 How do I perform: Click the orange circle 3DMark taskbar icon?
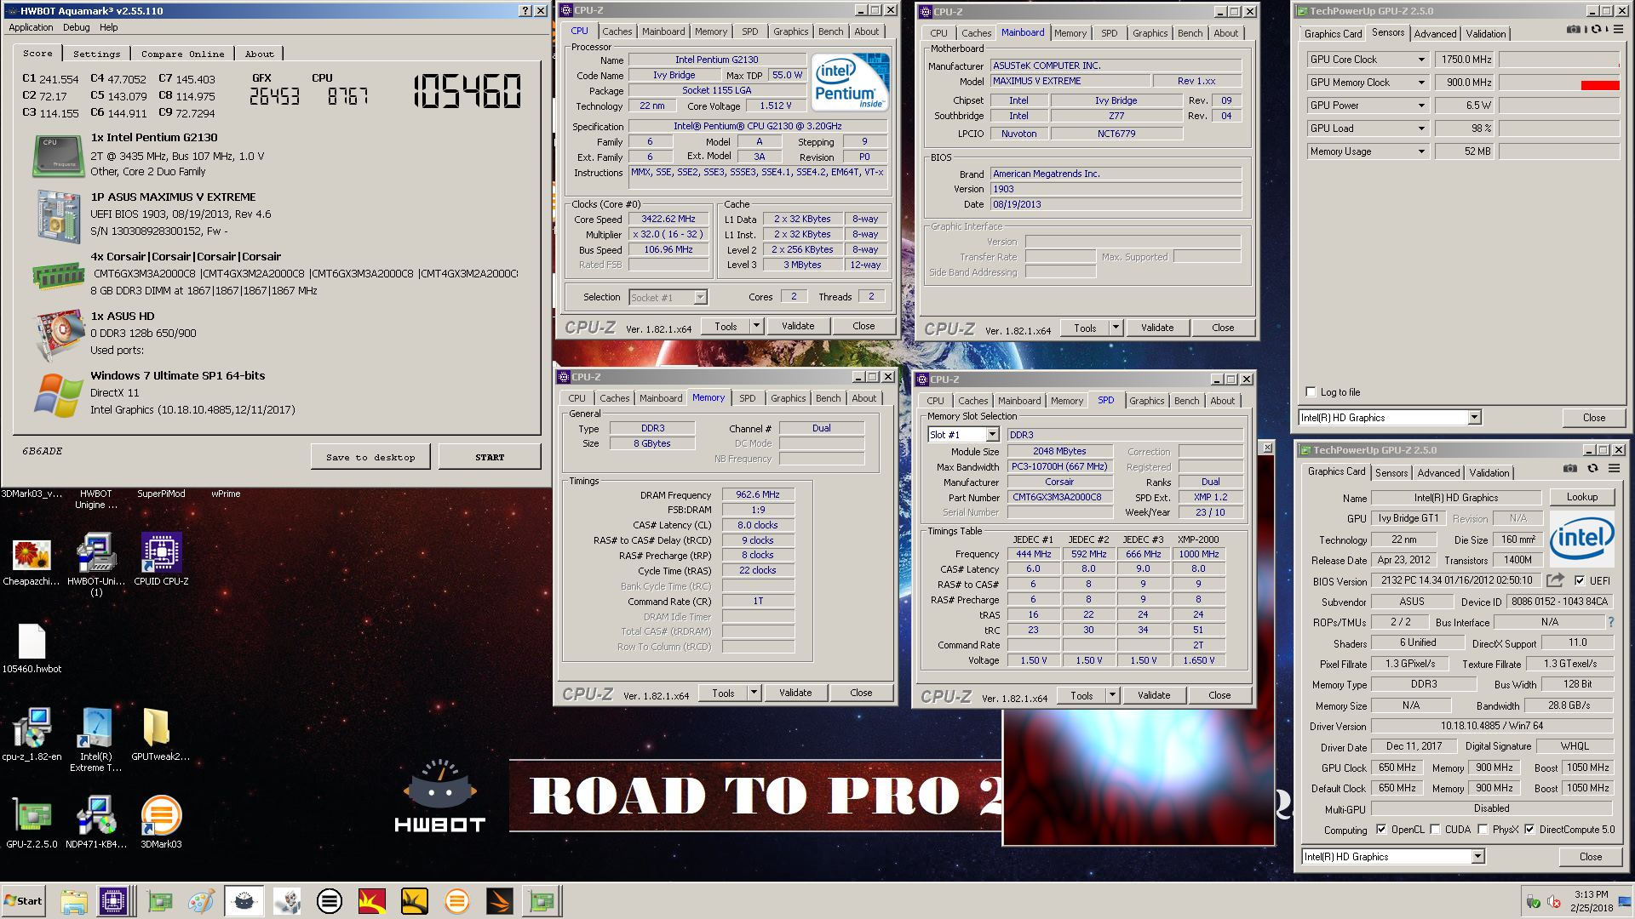coord(457,901)
